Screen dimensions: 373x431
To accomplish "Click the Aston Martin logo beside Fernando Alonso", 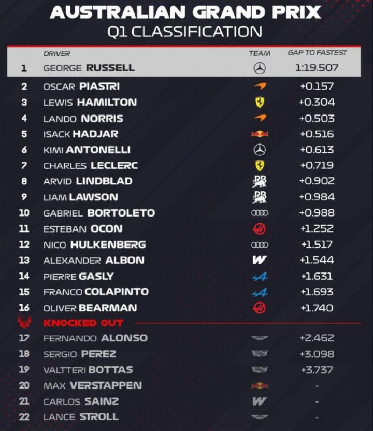I will pos(260,338).
